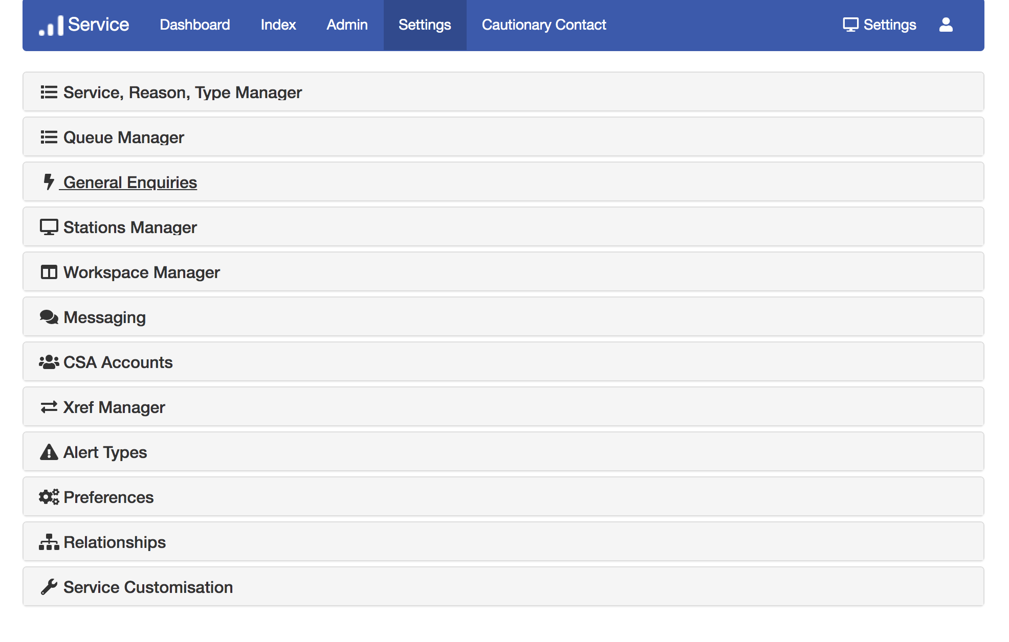Select the CSA Accounts group icon

(x=49, y=361)
